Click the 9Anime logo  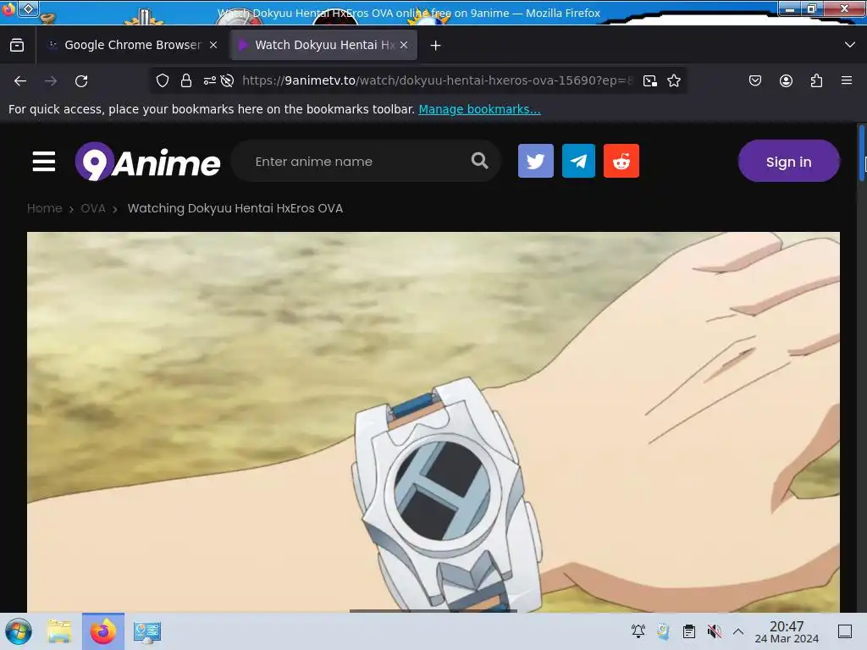pyautogui.click(x=147, y=162)
